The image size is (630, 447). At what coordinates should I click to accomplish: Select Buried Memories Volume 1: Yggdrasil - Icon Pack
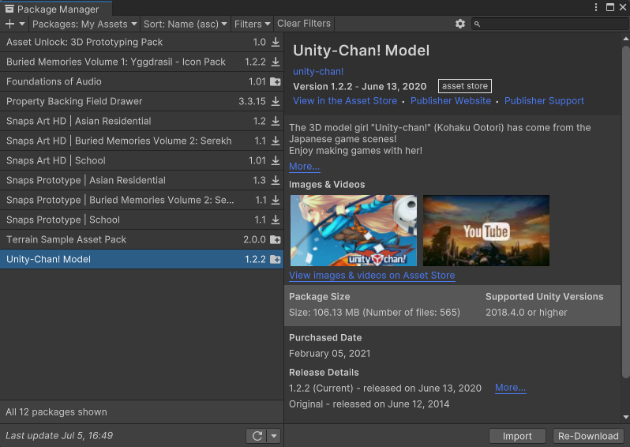(141, 62)
